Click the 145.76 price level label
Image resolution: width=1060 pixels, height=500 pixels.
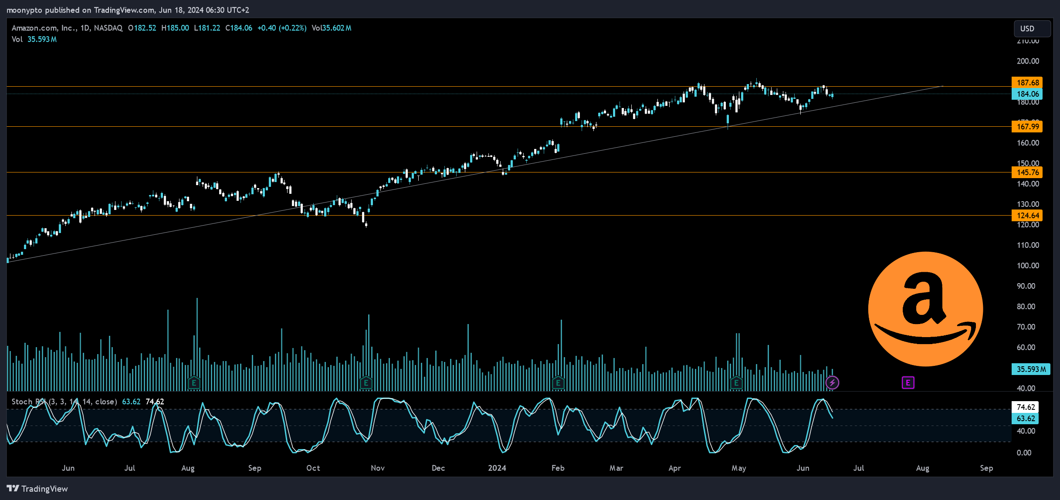[1027, 172]
